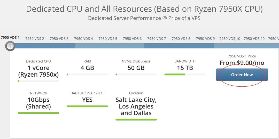This screenshot has height=139, width=279.
Task: Select the 7950 VDS 2 plan
Action: tap(35, 39)
